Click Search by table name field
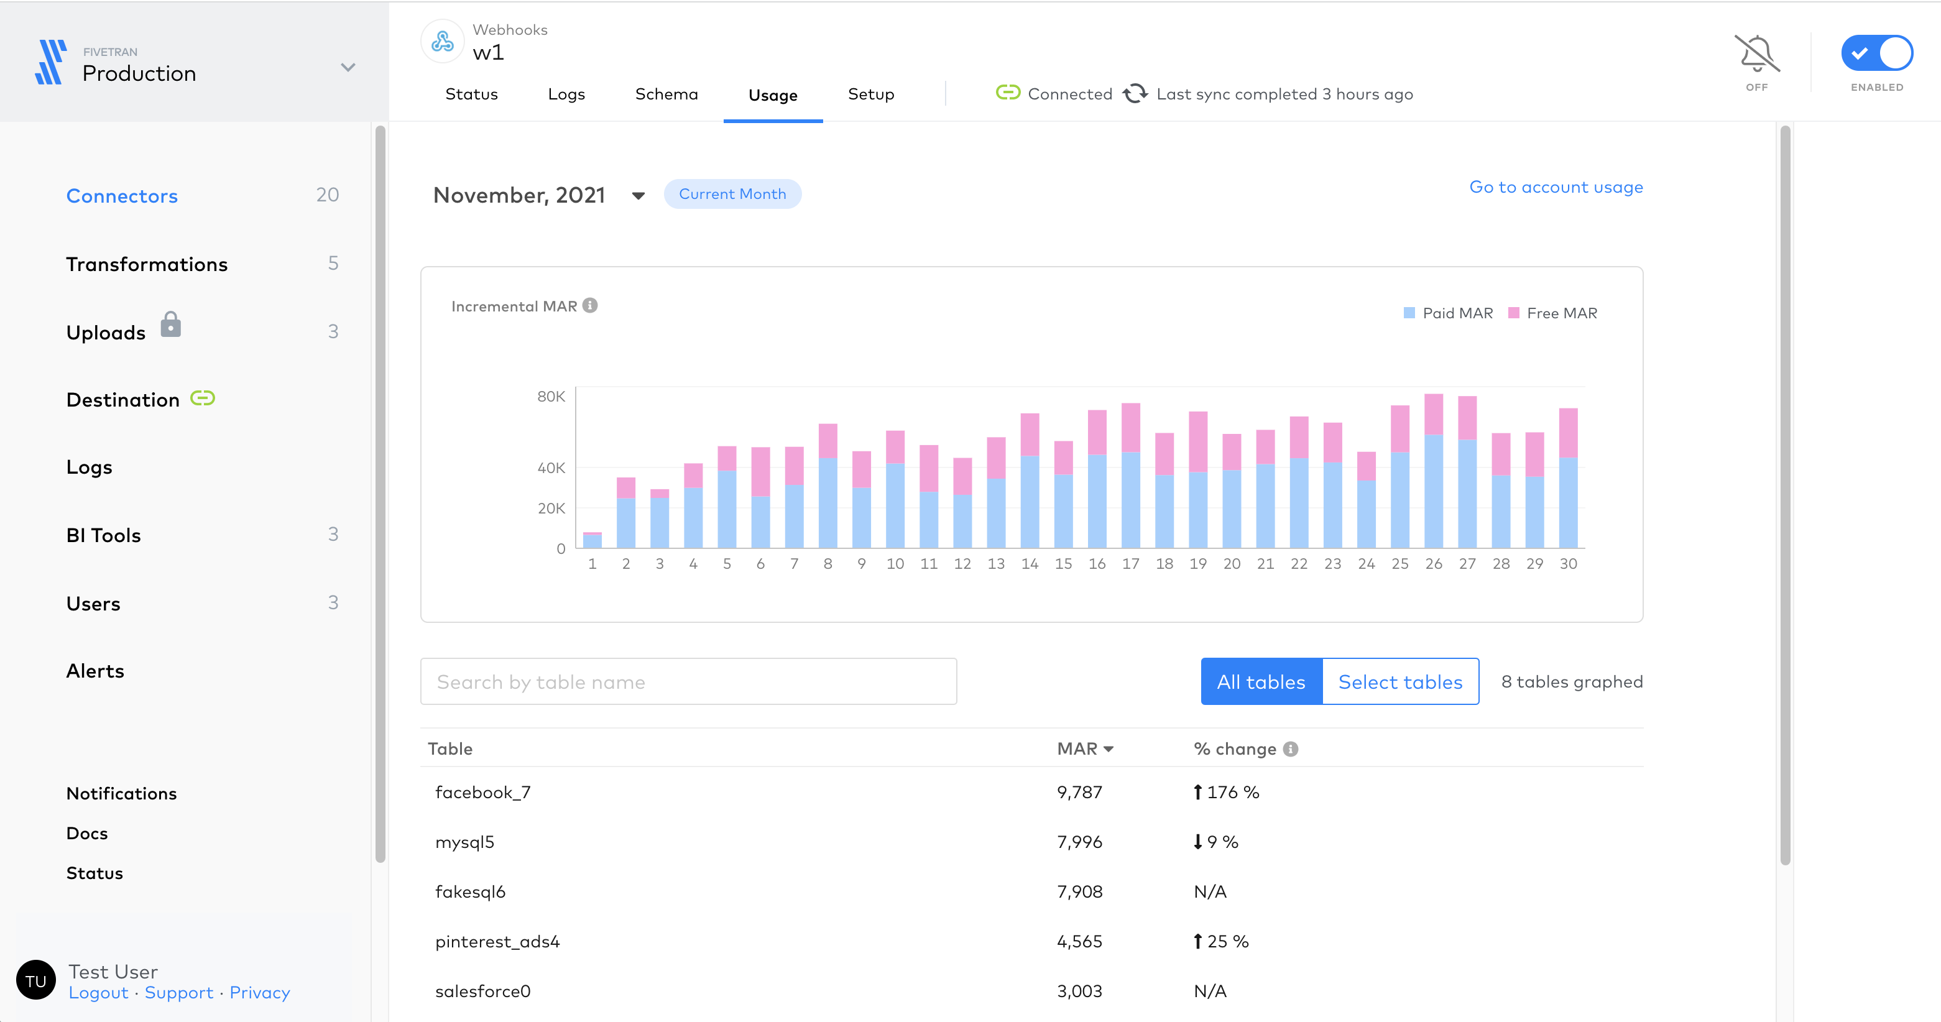Screen dimensions: 1941x1022 [689, 681]
